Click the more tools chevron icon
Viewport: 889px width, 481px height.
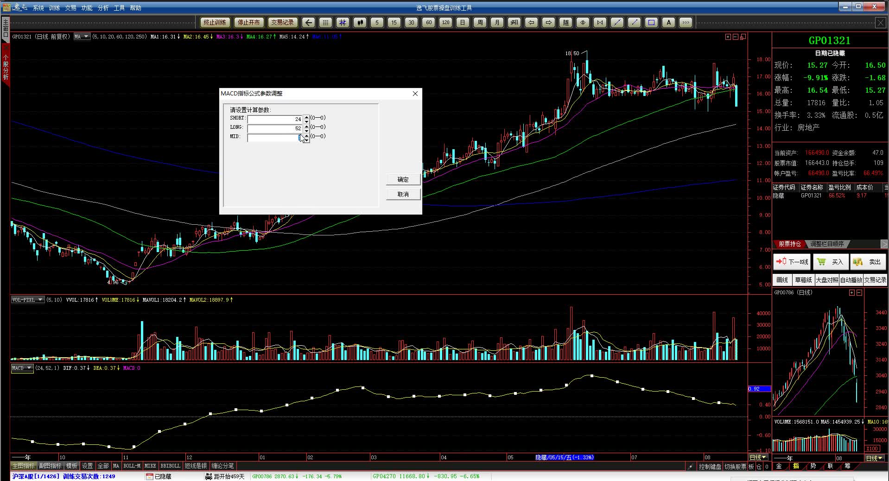click(x=686, y=22)
